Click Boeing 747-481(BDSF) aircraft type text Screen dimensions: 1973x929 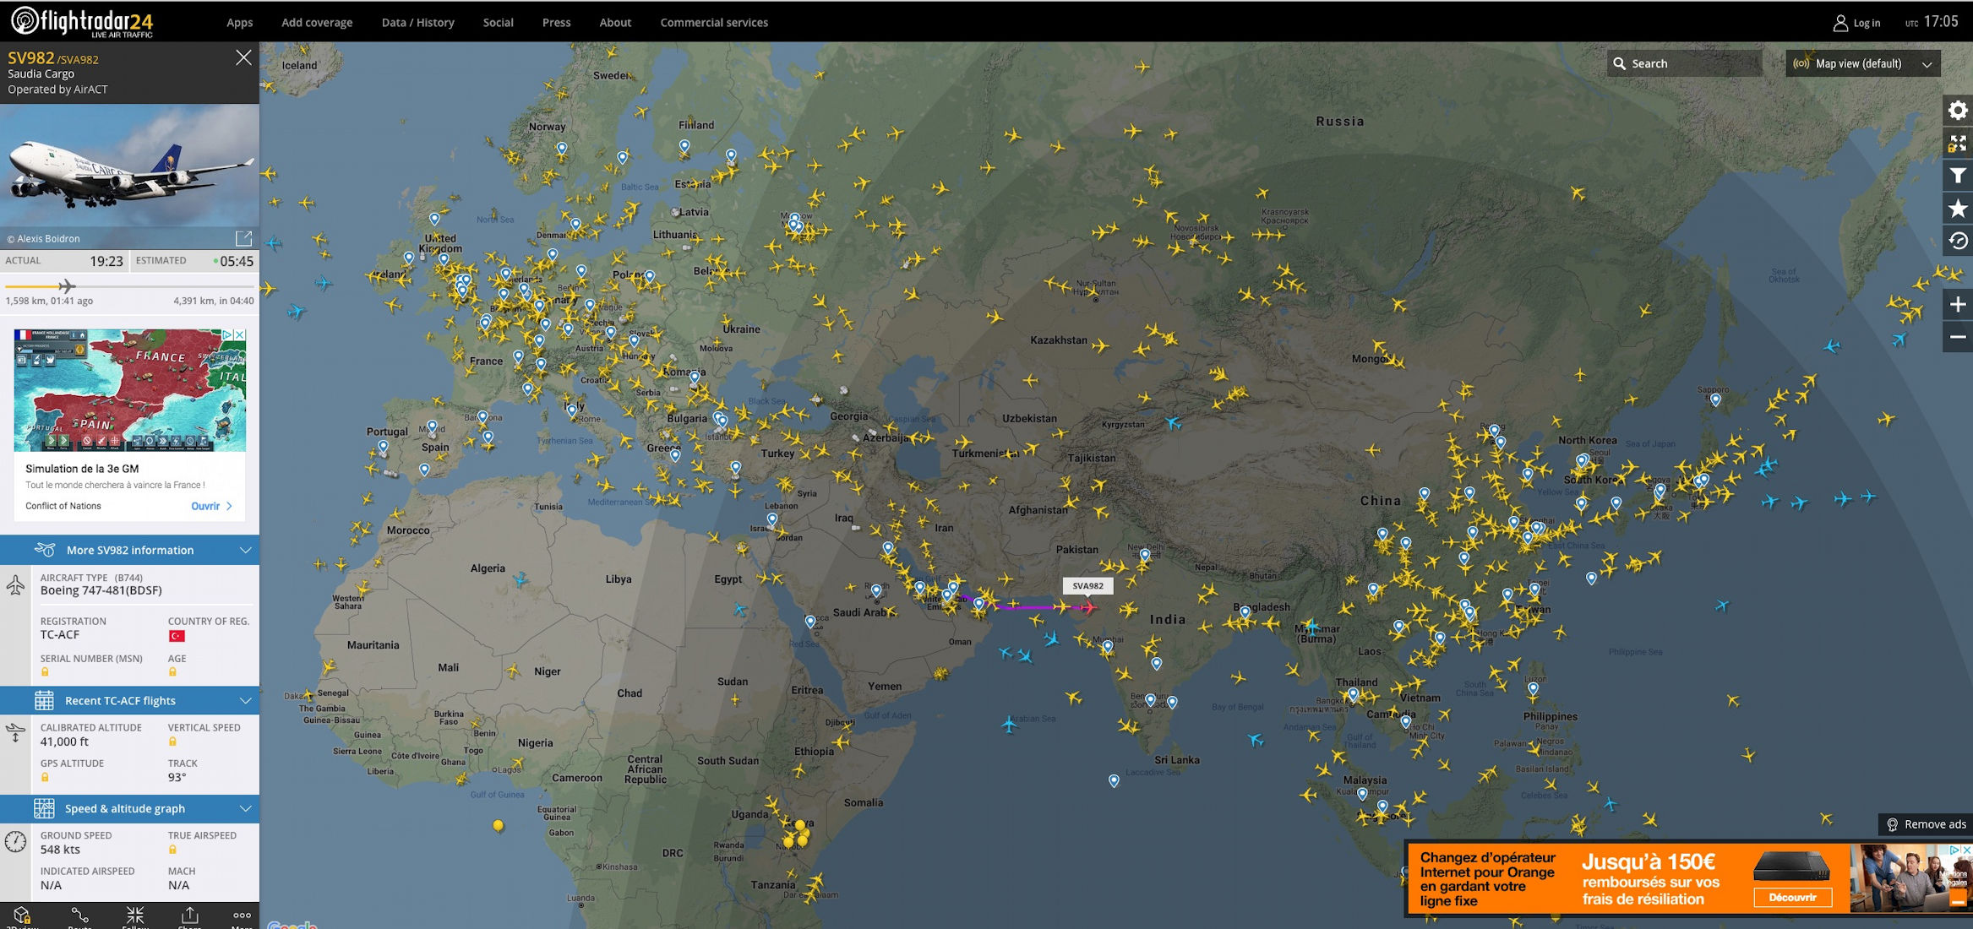[x=101, y=590]
